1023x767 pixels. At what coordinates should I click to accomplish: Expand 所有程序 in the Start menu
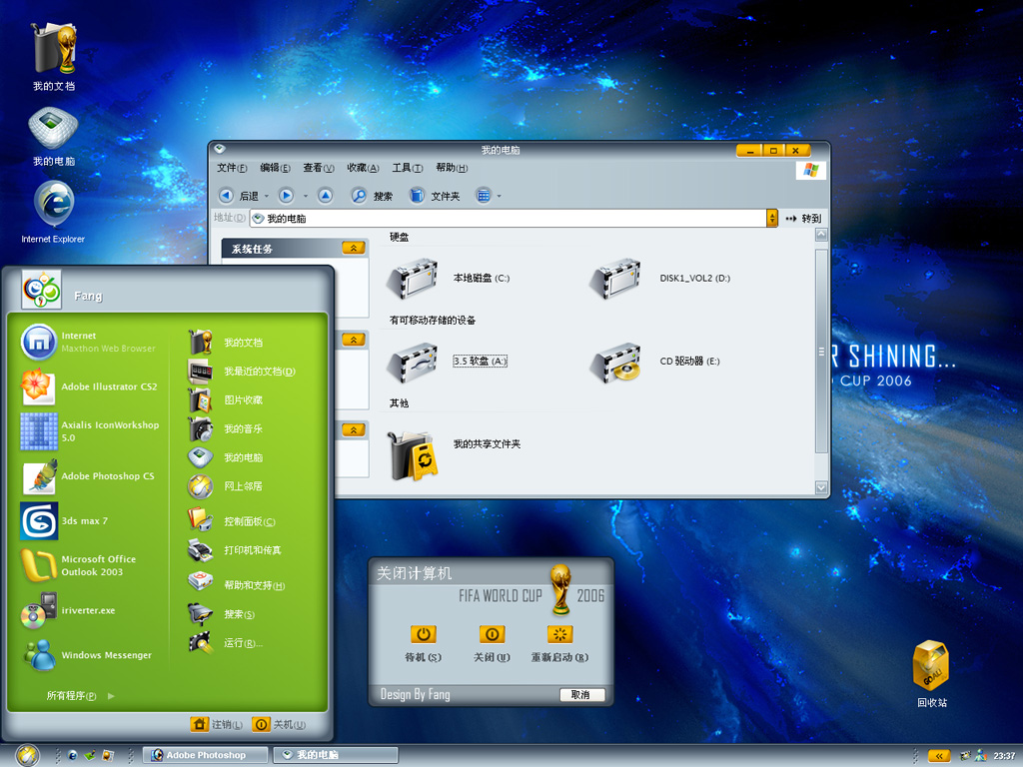[80, 696]
